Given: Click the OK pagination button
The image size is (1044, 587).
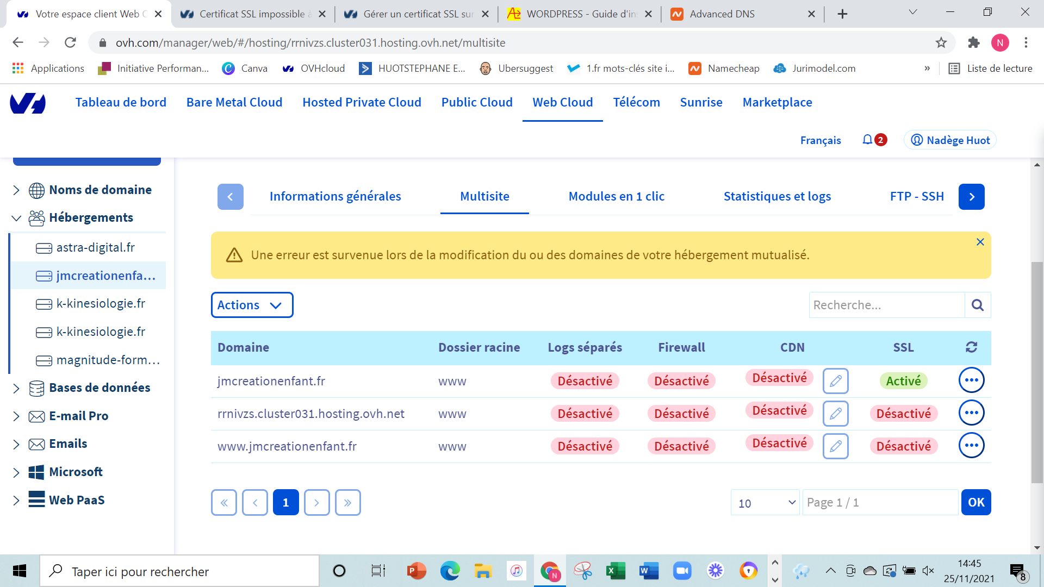Looking at the screenshot, I should [x=976, y=503].
